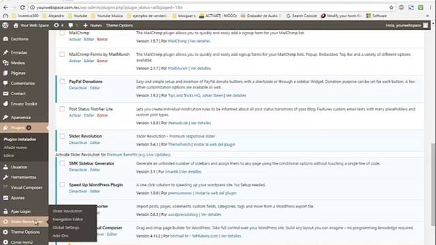Open the user avatar in admin bar
Image resolution: width=436 pixels, height=245 pixels.
pos(425,25)
